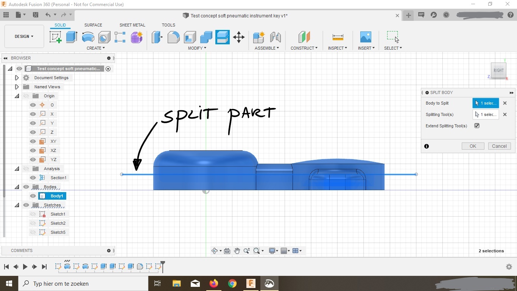Image resolution: width=517 pixels, height=291 pixels.
Task: Click the Look At icon
Action: (x=227, y=251)
